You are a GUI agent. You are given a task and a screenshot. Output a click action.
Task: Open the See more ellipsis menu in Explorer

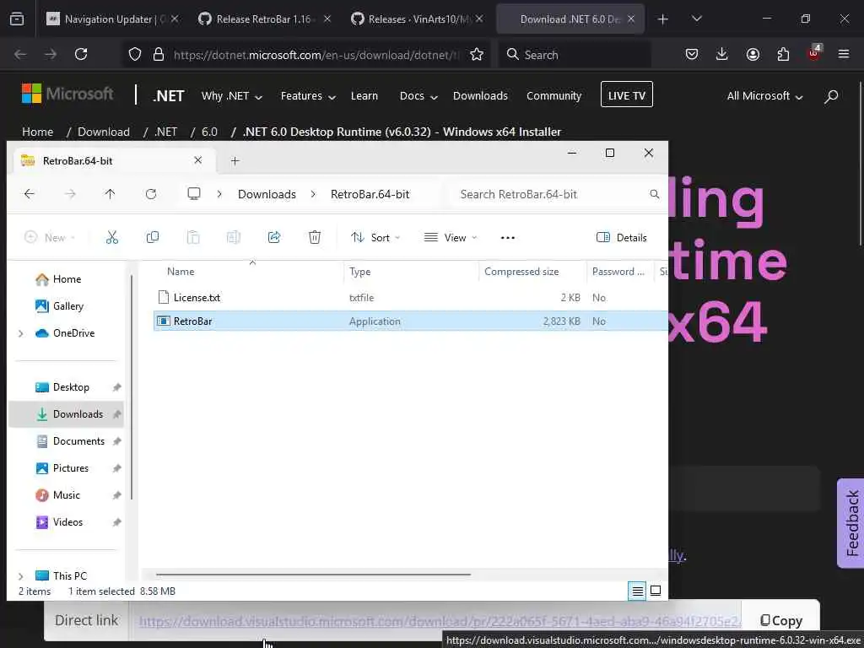tap(507, 237)
